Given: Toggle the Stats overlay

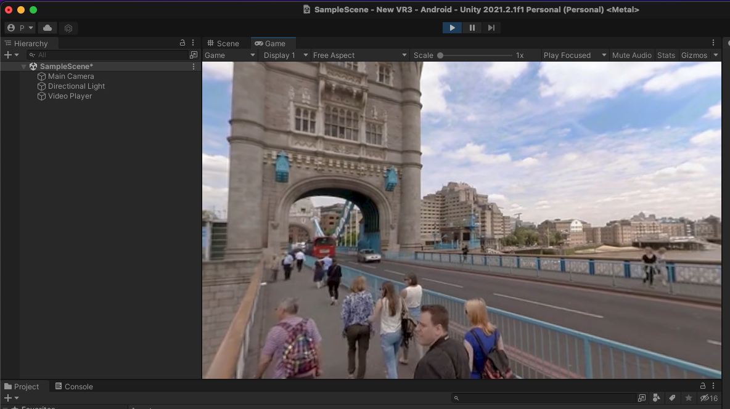Looking at the screenshot, I should pos(666,55).
